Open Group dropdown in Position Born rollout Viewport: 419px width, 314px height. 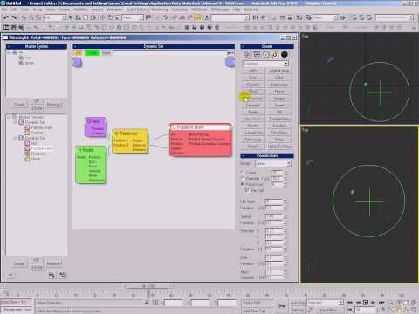pos(273,164)
